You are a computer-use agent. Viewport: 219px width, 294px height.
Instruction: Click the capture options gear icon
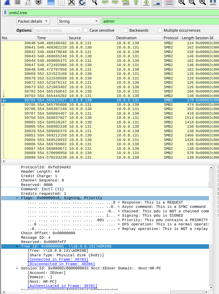pyautogui.click(x=38, y=2)
